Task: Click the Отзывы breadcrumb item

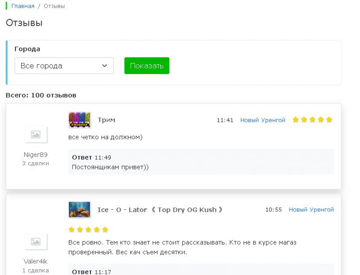Action: [x=54, y=6]
